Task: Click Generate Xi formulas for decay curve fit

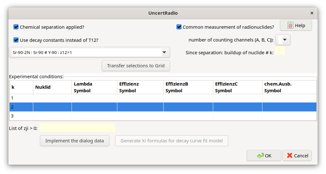Action: [x=171, y=141]
